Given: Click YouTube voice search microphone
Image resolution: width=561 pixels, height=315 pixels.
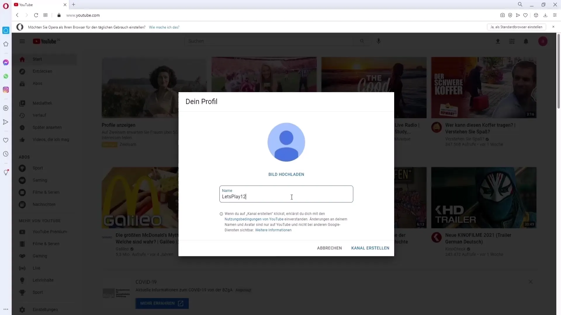Looking at the screenshot, I should point(379,41).
